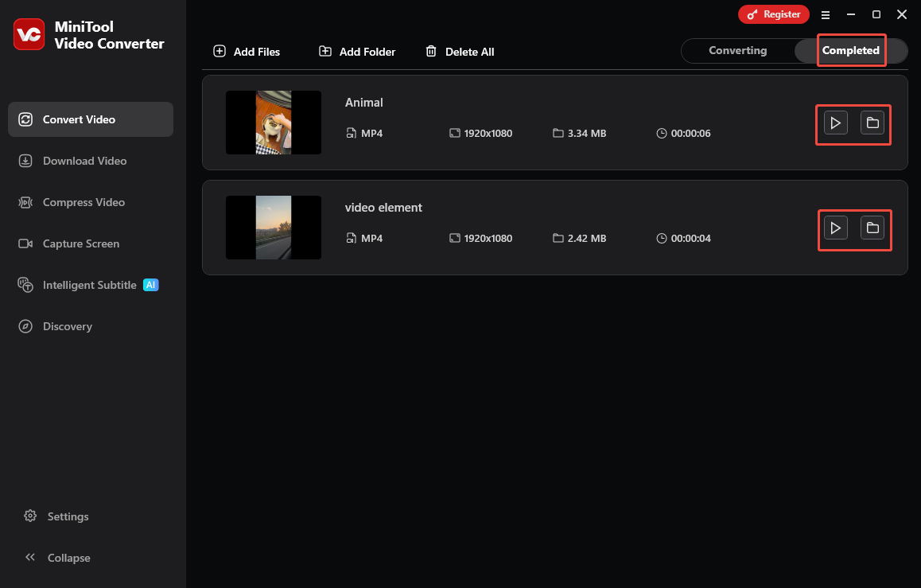The width and height of the screenshot is (921, 588).
Task: Switch to the Completed tab
Action: pyautogui.click(x=850, y=50)
